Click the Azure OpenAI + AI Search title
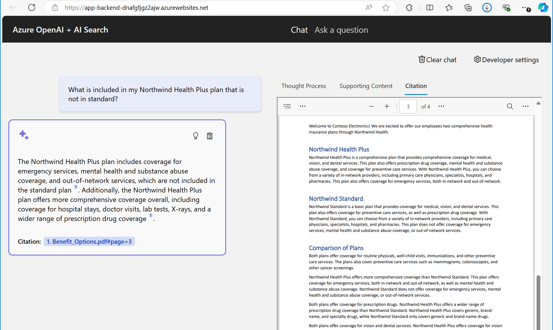The width and height of the screenshot is (553, 330). [60, 30]
